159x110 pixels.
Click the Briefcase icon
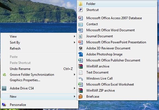tap(81, 97)
